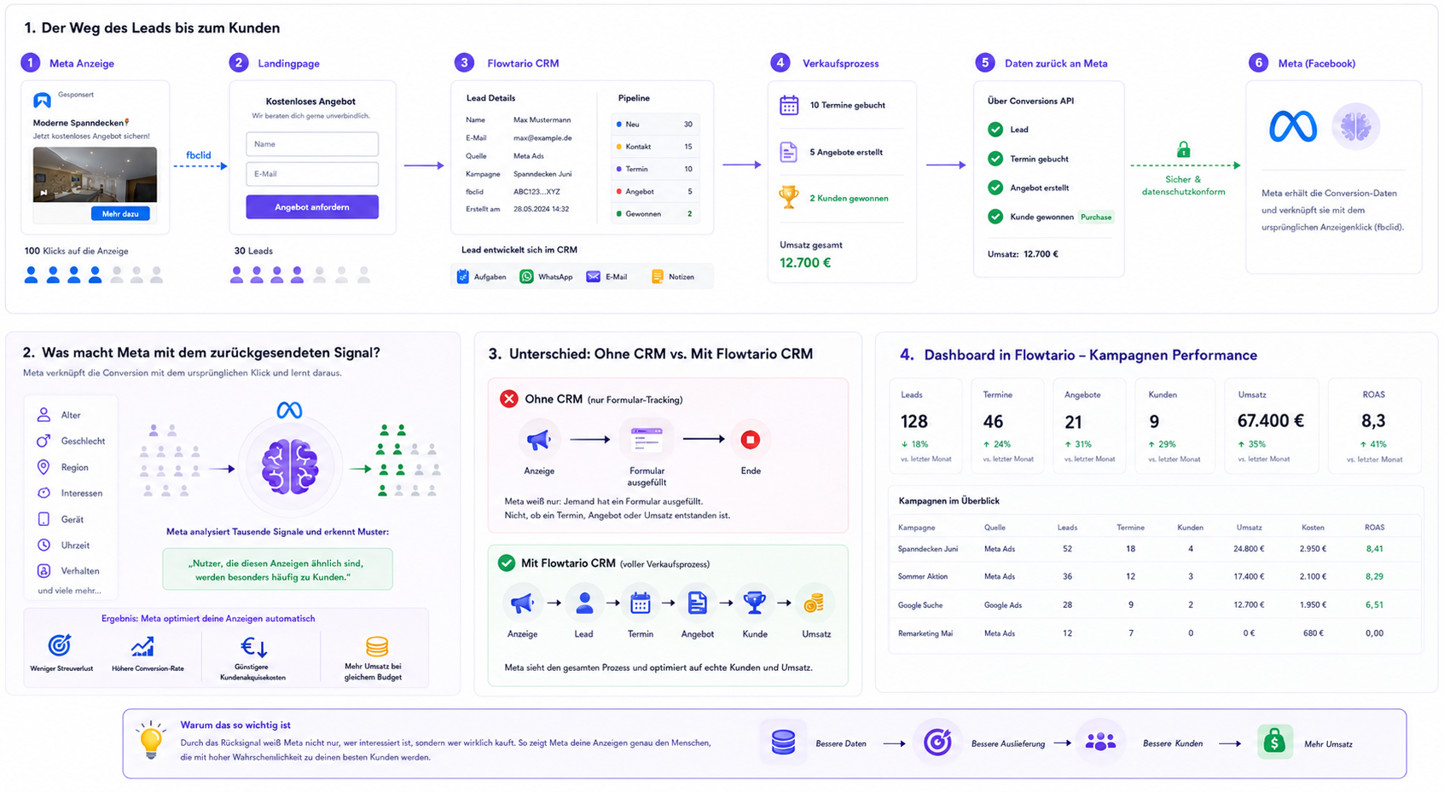Click the Meta logo in step 6
This screenshot has height=792, width=1444.
(1293, 127)
